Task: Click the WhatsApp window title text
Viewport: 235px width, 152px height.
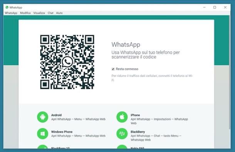Action: point(16,7)
